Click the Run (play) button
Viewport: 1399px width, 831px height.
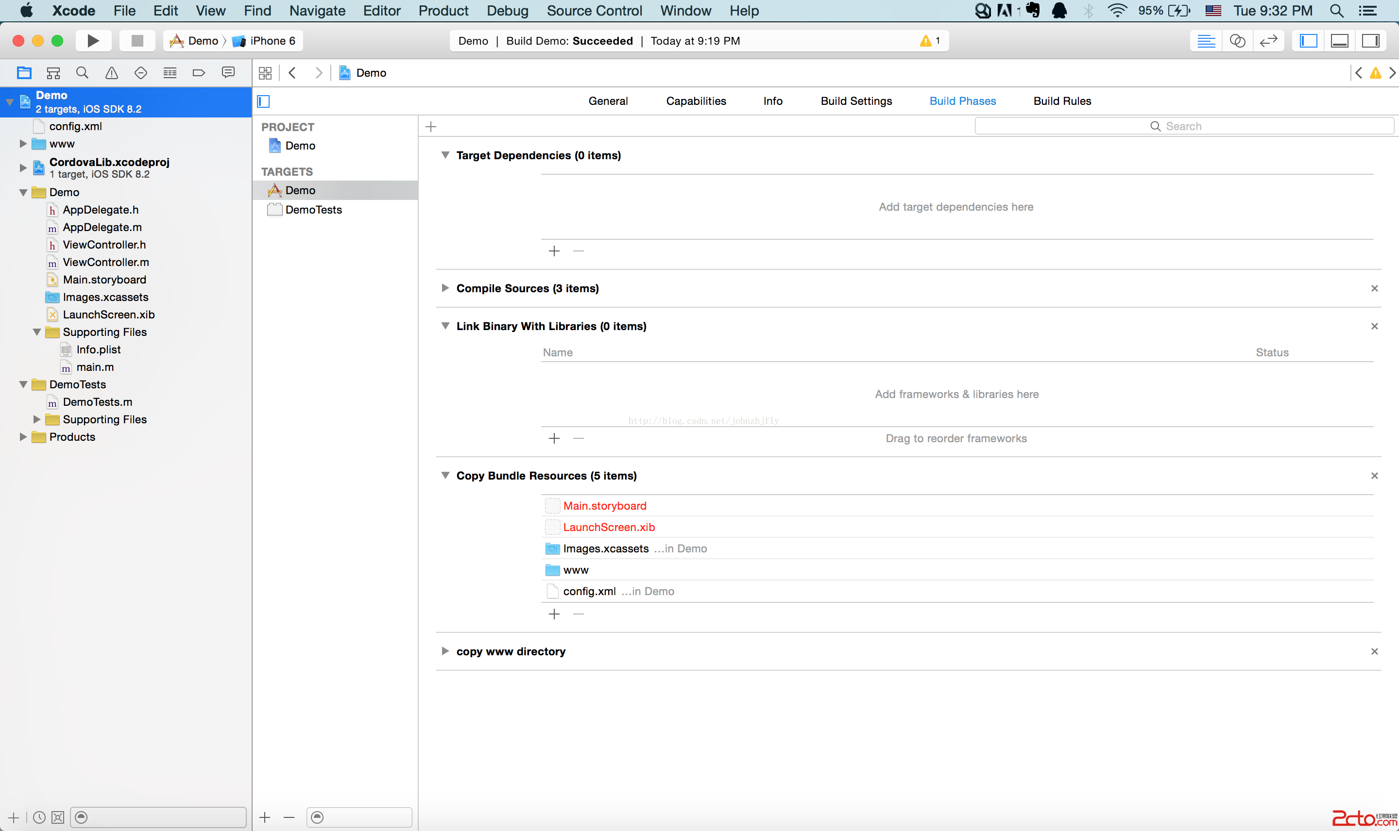[x=93, y=41]
